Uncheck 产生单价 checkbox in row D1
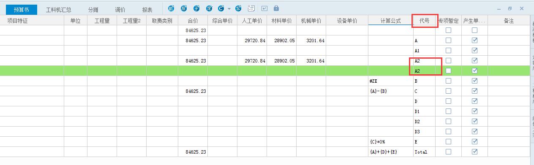Image resolution: width=534 pixels, height=165 pixels. (x=474, y=111)
